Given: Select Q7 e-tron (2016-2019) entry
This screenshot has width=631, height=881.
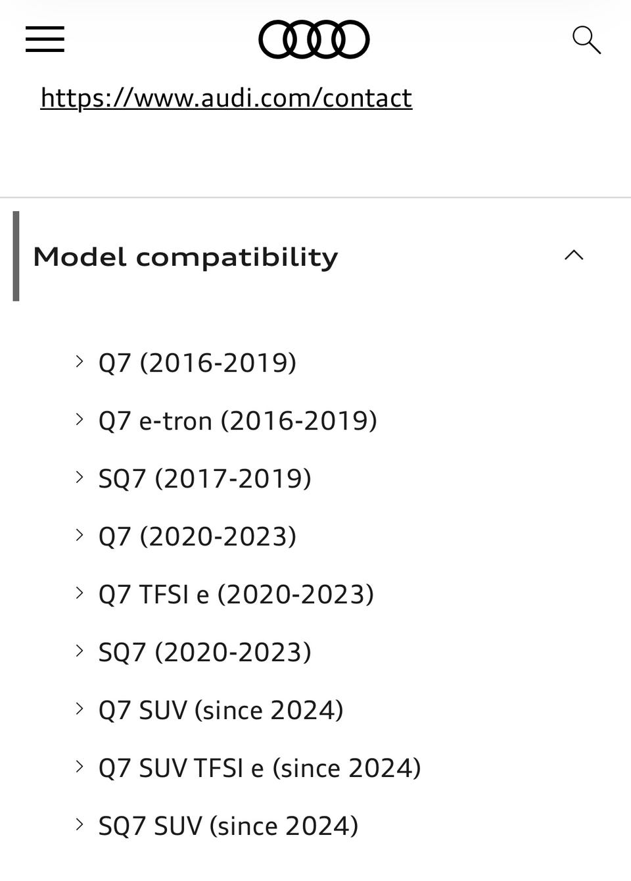Looking at the screenshot, I should click(237, 420).
